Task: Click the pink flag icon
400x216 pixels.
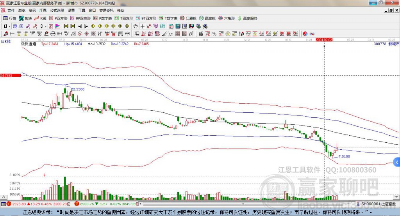Action: 58,26
